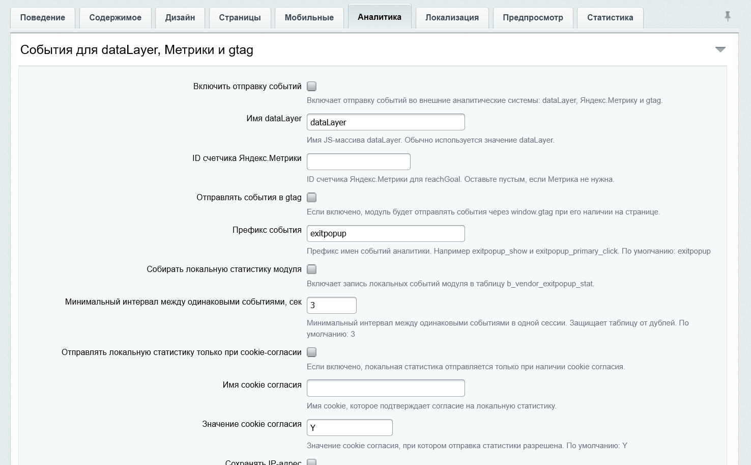Image resolution: width=751 pixels, height=465 pixels.
Task: Check Собирать локальную статистику модуля
Action: pyautogui.click(x=312, y=269)
